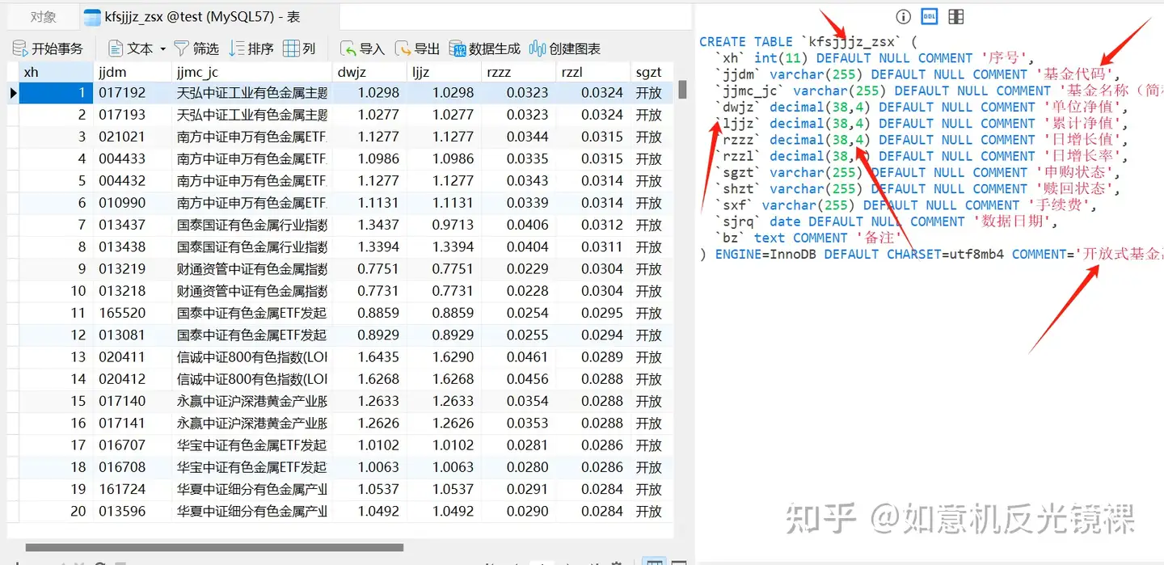1164x565 pixels.
Task: Click fund name 天弘中证工业有色金属主题 in row 1
Action: [252, 93]
